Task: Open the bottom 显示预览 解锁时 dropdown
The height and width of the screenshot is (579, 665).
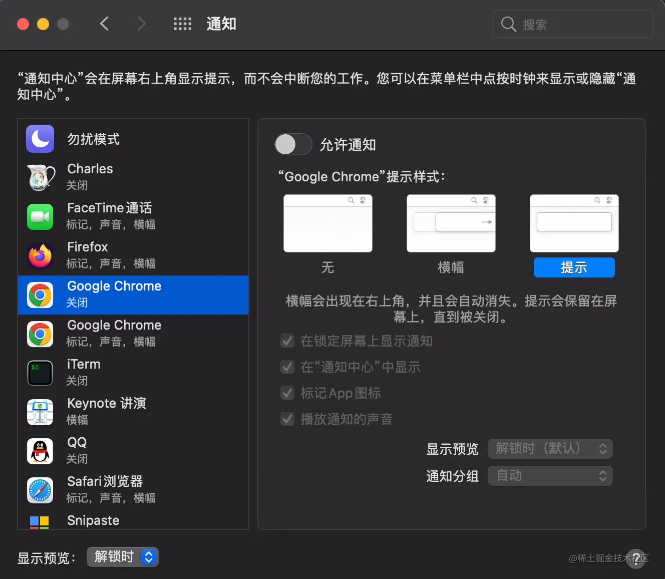Action: (x=123, y=557)
